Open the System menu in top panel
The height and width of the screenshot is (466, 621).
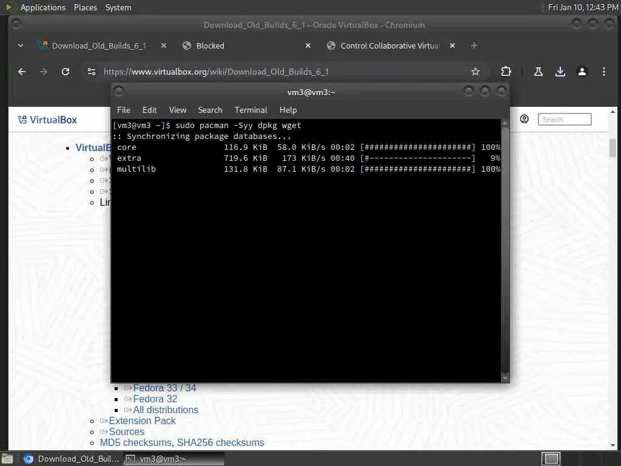pos(118,7)
